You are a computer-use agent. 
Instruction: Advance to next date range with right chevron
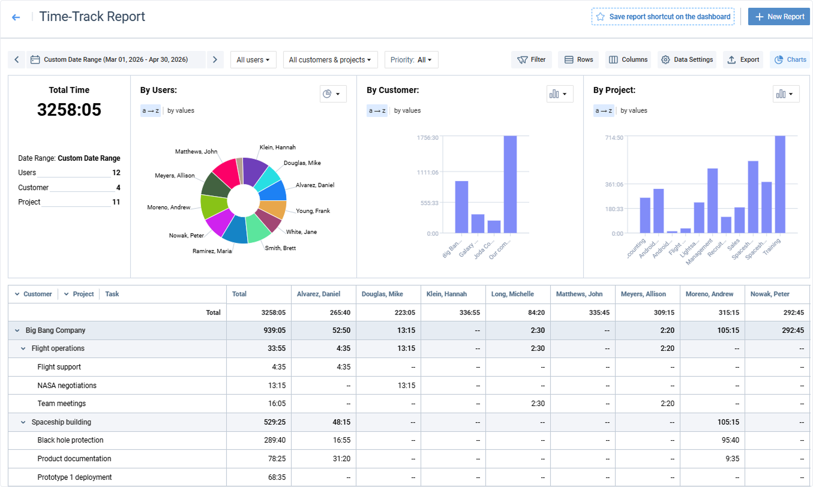pyautogui.click(x=215, y=59)
